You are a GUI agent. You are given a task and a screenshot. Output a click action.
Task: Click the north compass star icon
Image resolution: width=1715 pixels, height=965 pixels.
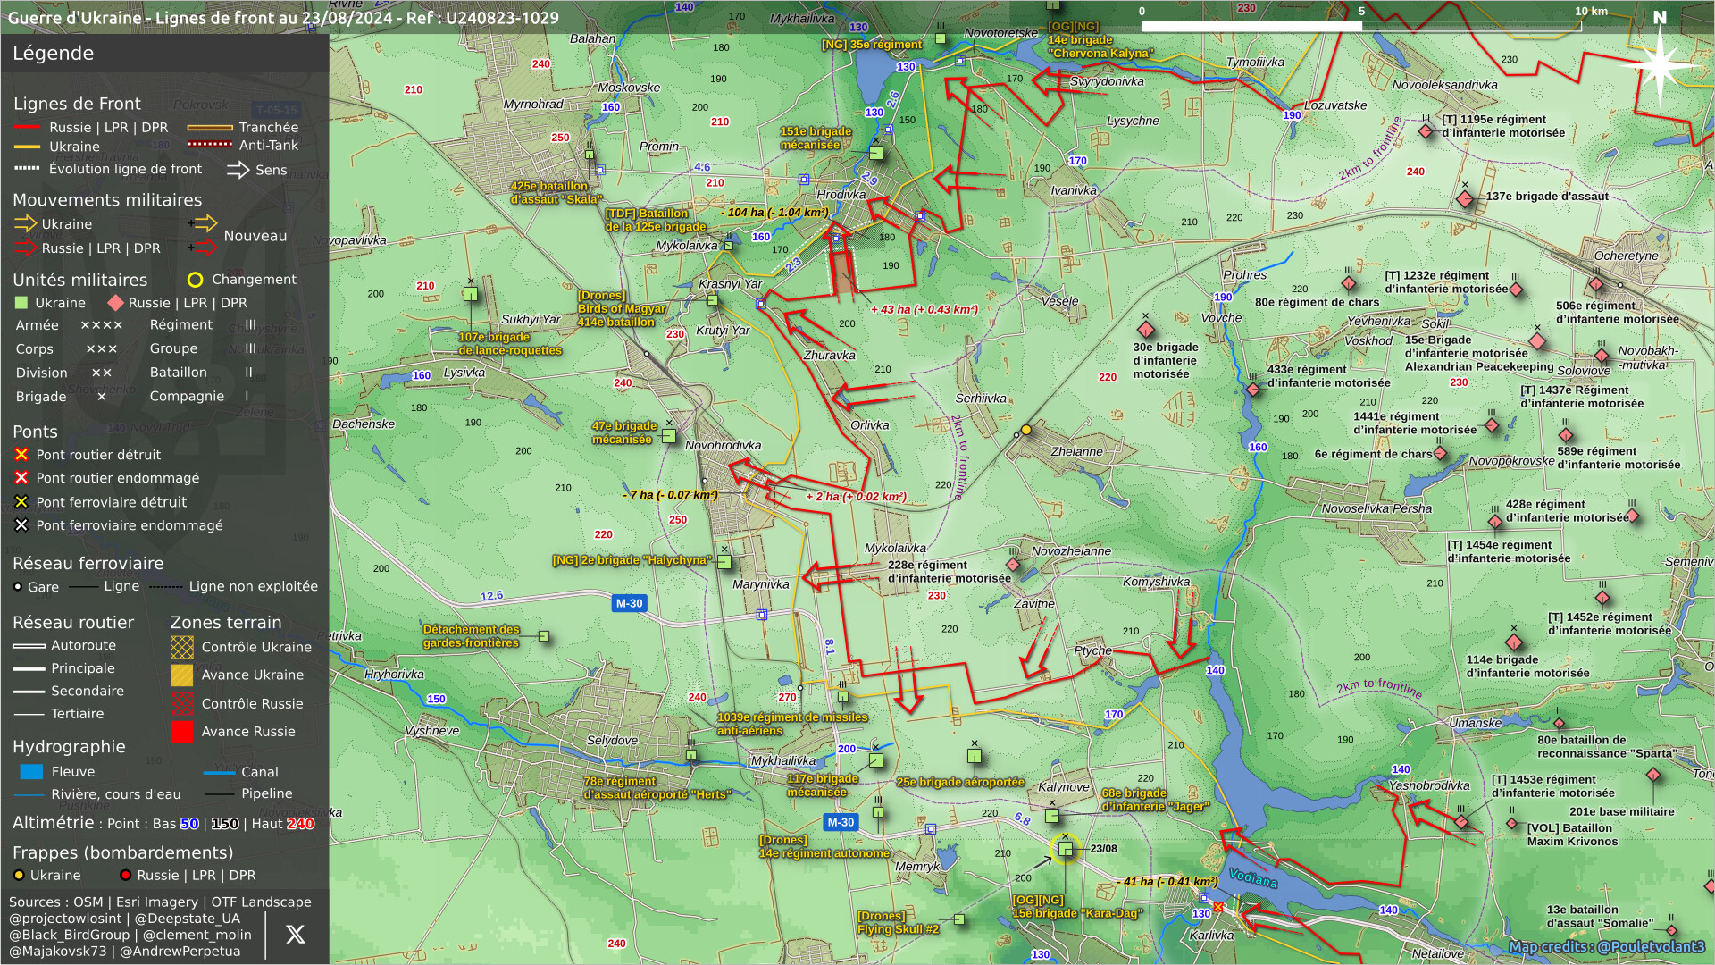pyautogui.click(x=1660, y=64)
